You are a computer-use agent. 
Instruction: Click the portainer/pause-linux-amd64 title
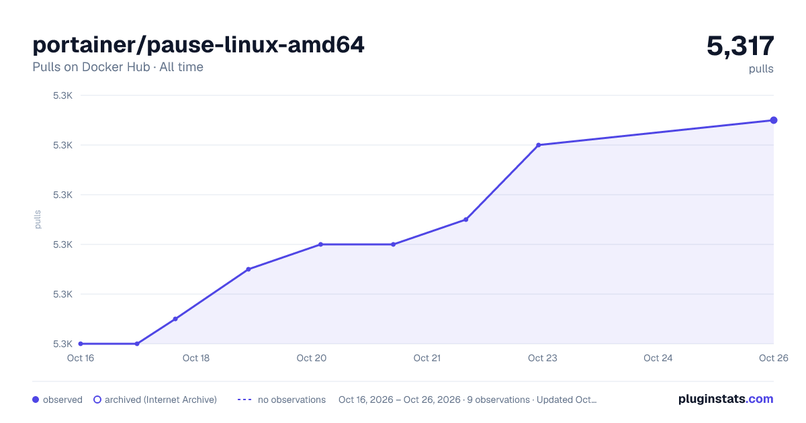point(199,44)
